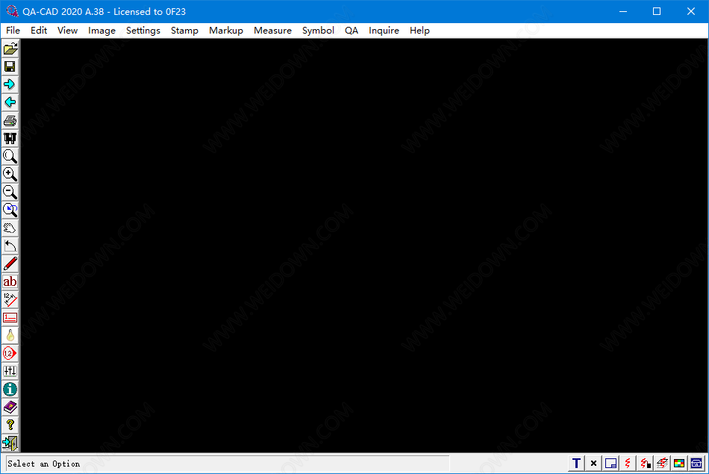Screen dimensions: 709x474
Task: Click the zoom previous magnifier with blue arrow
Action: 10,210
